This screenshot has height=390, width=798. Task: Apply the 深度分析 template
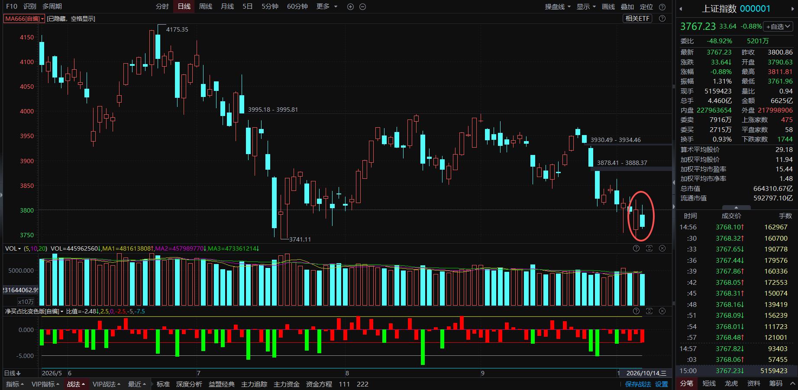click(x=189, y=384)
